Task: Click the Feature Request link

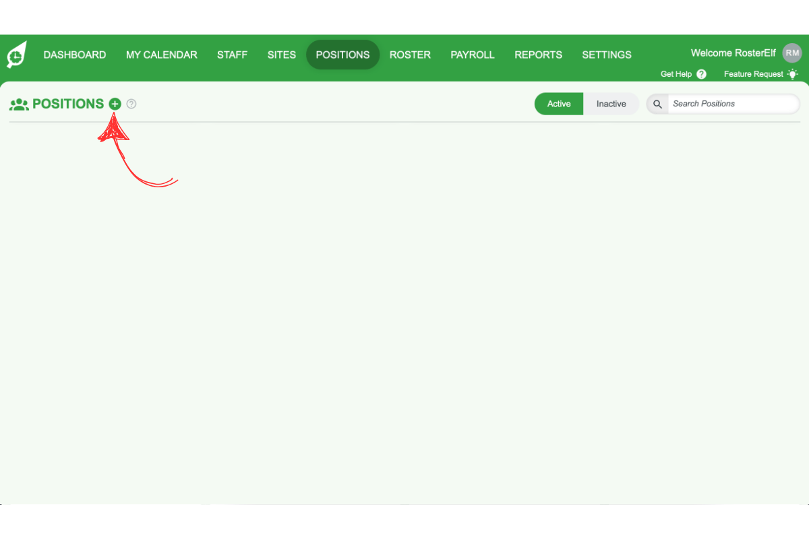Action: pos(753,74)
